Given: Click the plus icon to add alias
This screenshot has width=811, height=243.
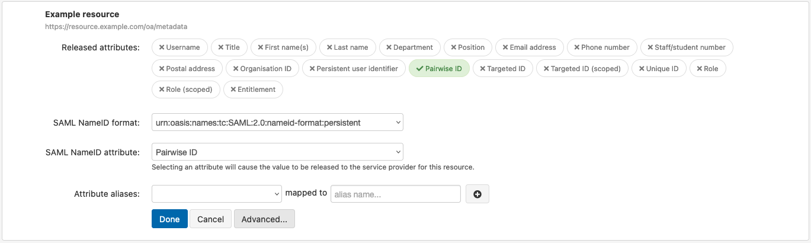Looking at the screenshot, I should point(477,194).
